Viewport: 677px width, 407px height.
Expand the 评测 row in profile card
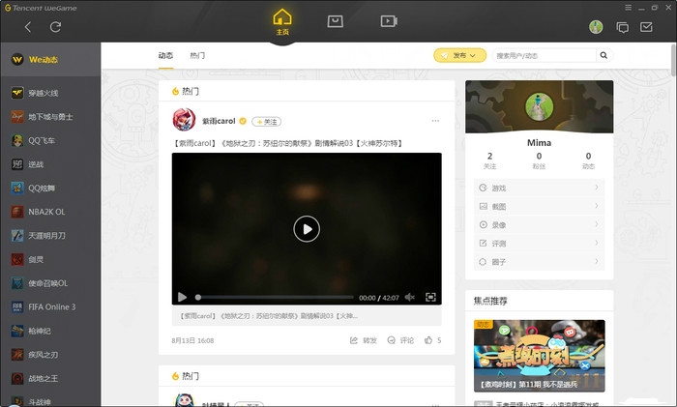pyautogui.click(x=540, y=244)
